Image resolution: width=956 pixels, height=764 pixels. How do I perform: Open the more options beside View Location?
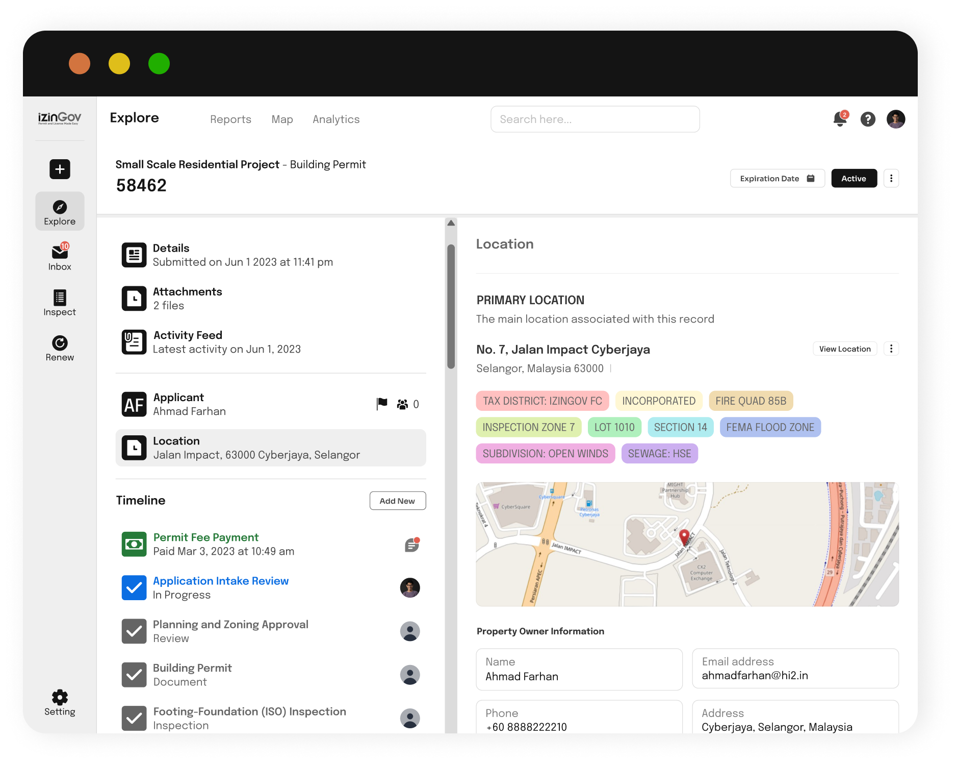tap(891, 349)
